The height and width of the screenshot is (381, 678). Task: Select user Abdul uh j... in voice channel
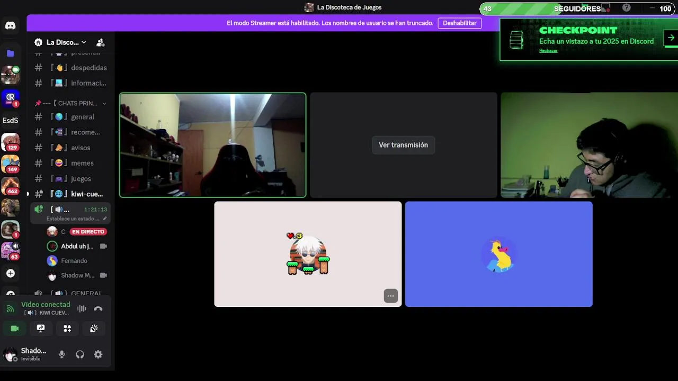coord(77,246)
